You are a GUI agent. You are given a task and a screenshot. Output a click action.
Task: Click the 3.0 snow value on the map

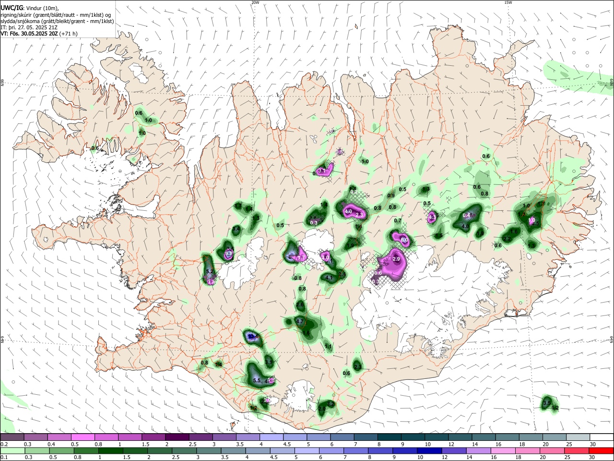[x=326, y=258]
